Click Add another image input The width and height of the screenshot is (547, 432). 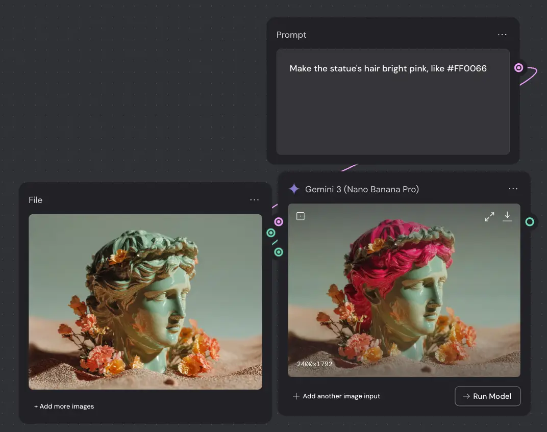336,396
